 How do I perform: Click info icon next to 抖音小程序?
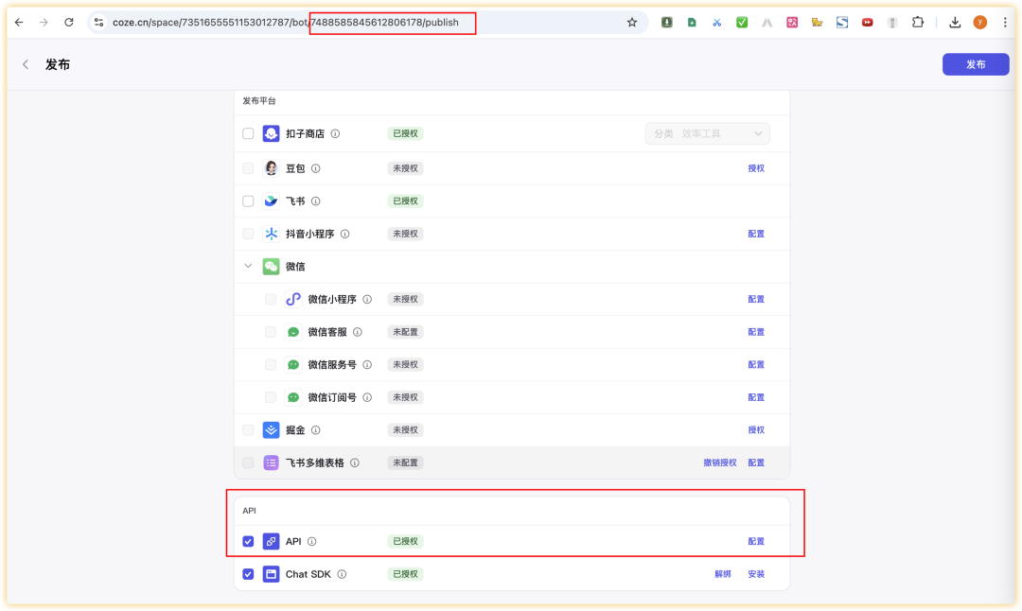344,234
